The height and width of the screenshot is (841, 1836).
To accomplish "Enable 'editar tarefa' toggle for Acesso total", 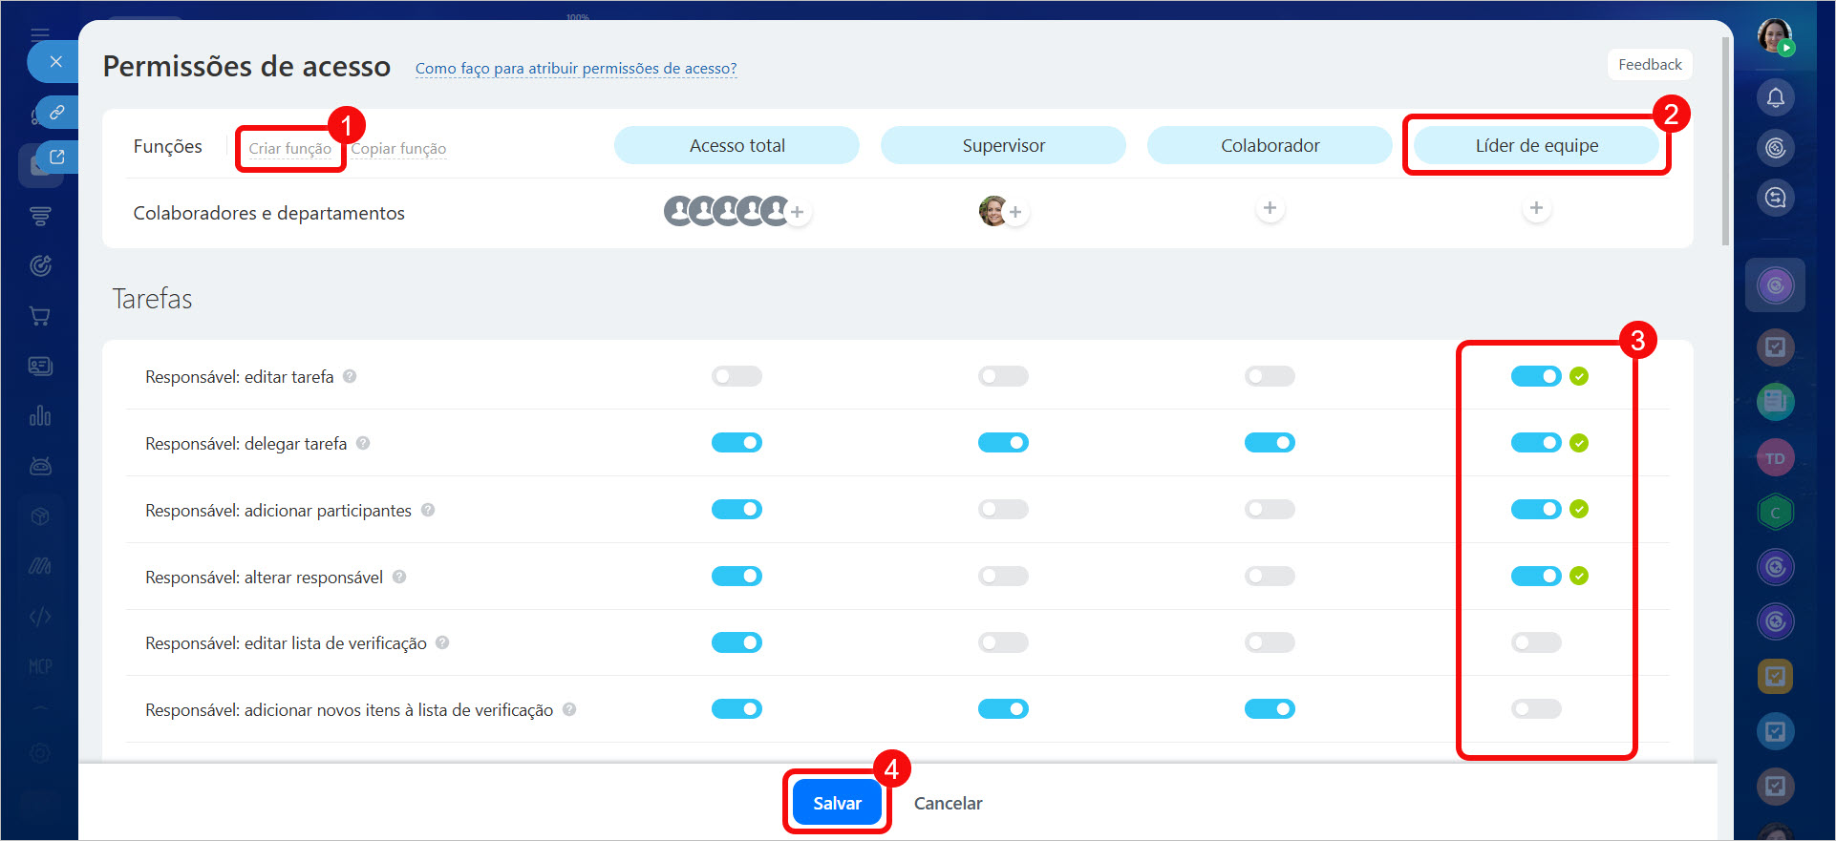I will click(737, 376).
